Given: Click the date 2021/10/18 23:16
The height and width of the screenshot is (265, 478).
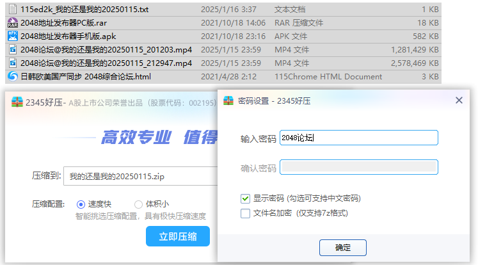Looking at the screenshot, I should (233, 36).
